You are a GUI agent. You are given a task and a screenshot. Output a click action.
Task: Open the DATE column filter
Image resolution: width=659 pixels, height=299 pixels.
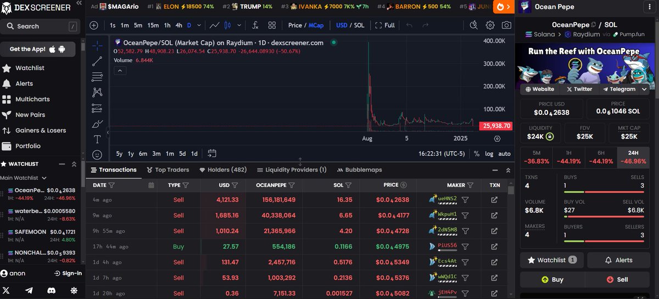[x=112, y=185]
